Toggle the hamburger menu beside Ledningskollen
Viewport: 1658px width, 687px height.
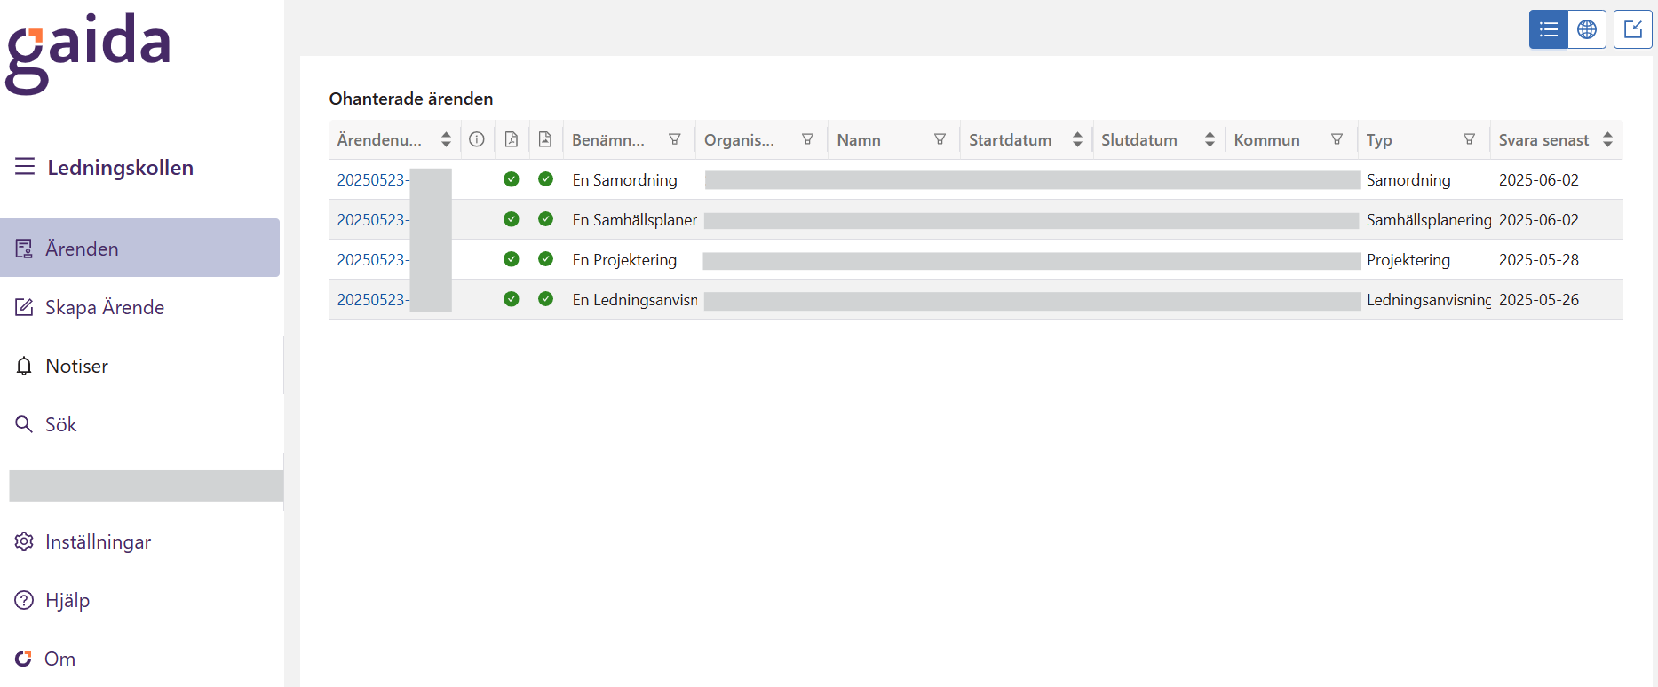coord(25,167)
